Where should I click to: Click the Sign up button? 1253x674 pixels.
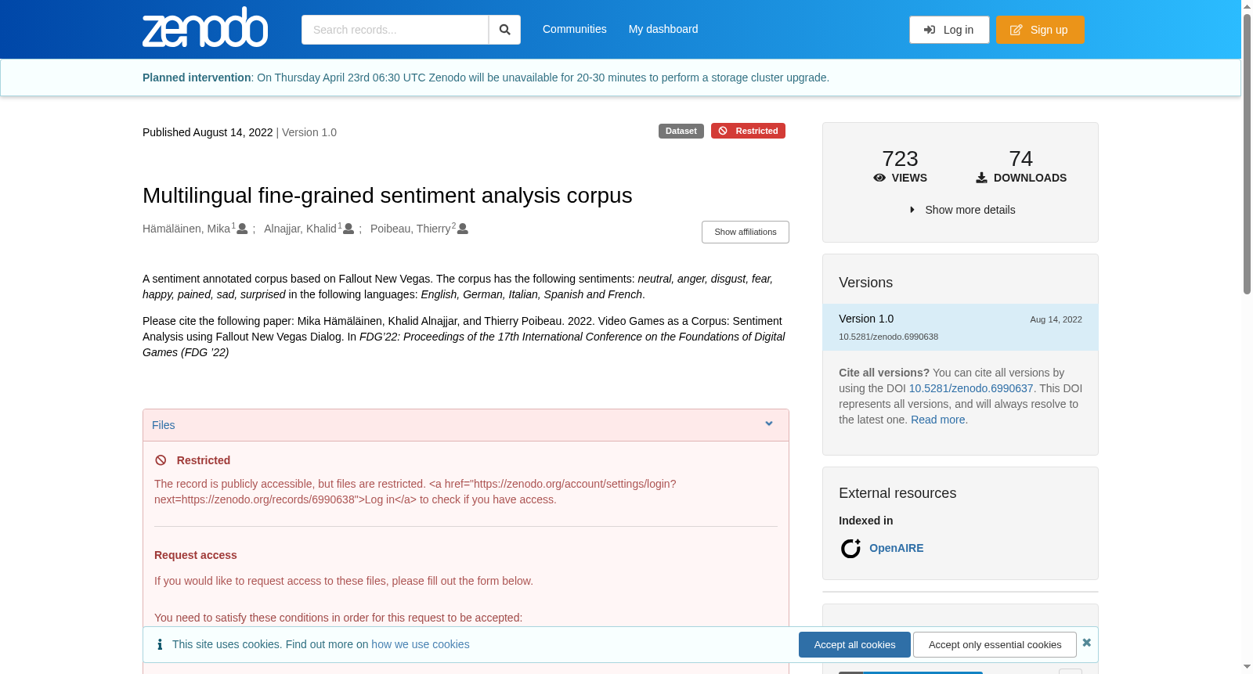(1040, 30)
